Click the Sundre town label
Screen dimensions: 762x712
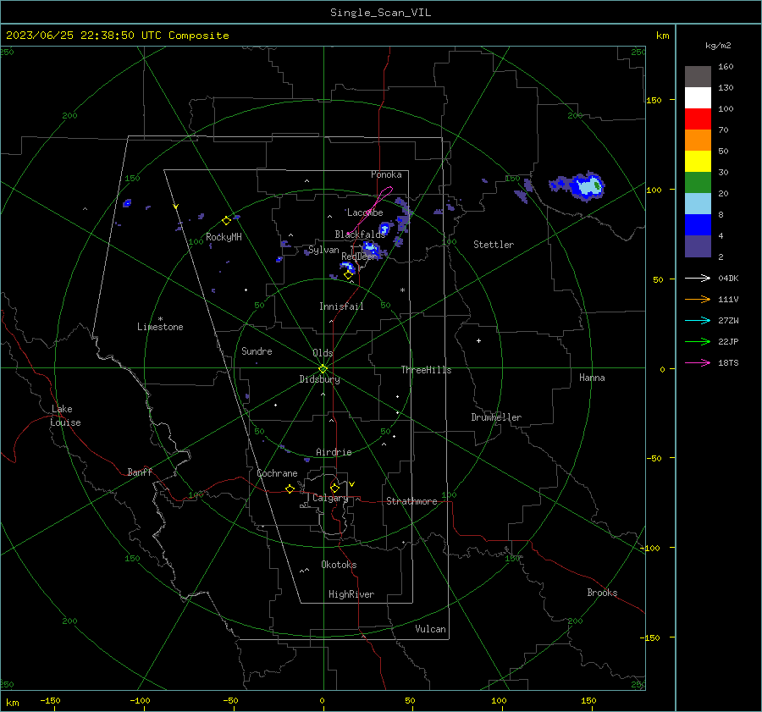pos(257,351)
